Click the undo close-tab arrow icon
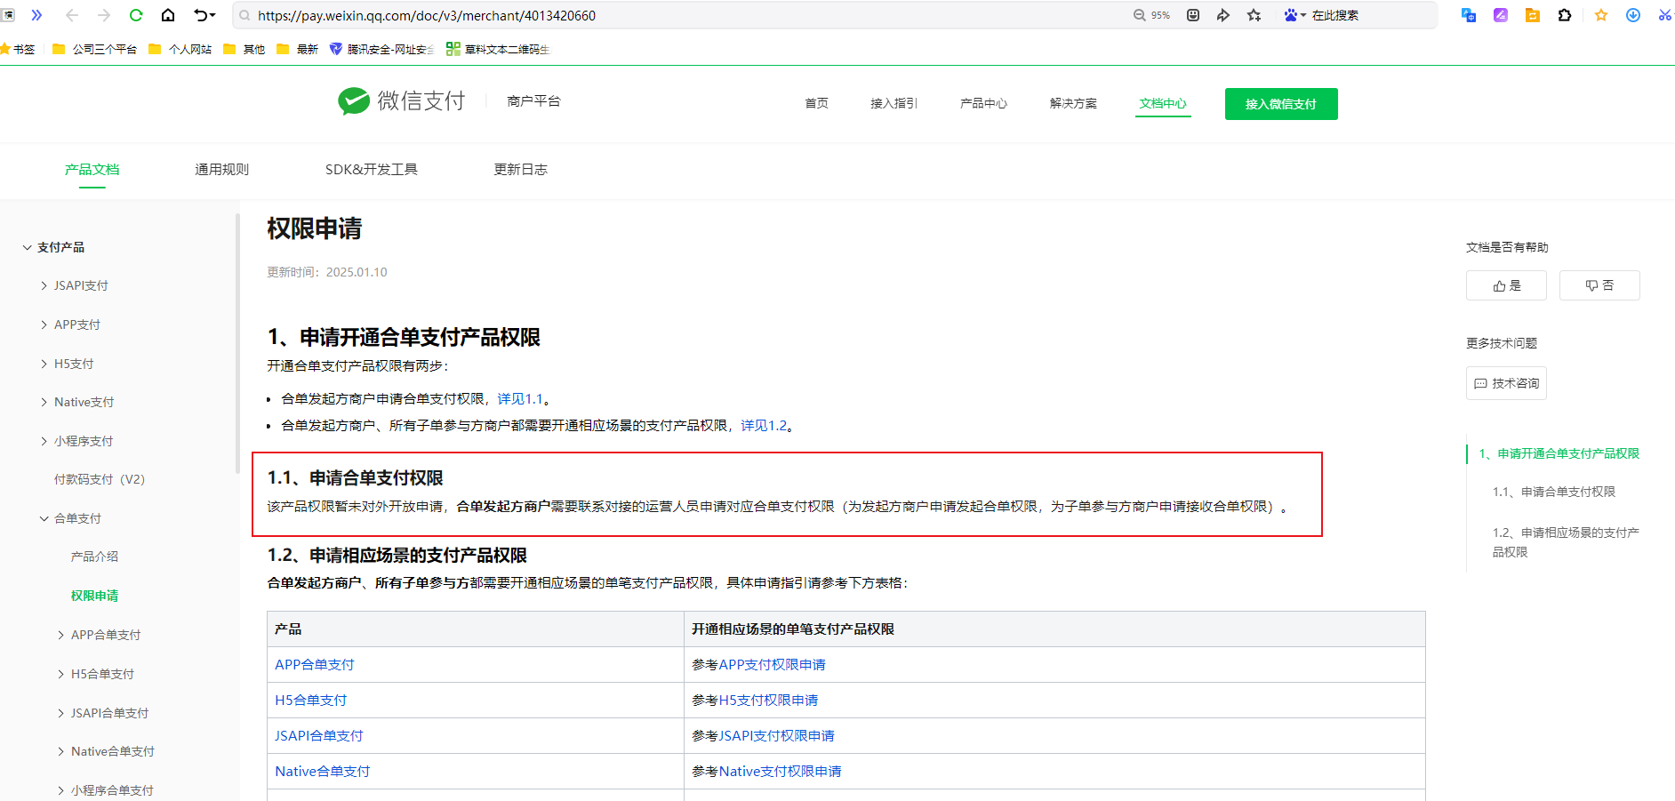Viewport: 1675px width, 801px height. coord(204,15)
